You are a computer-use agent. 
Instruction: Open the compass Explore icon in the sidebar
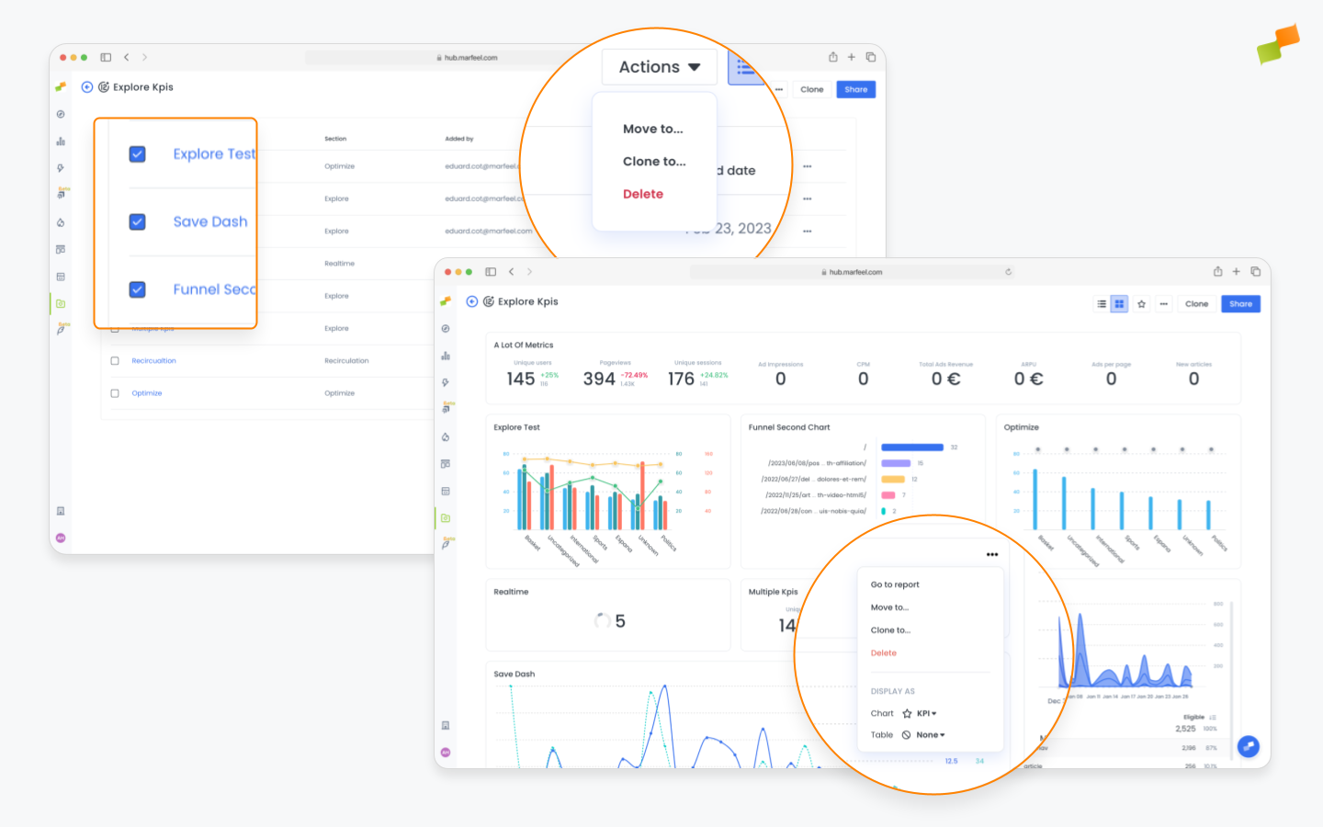pos(446,328)
